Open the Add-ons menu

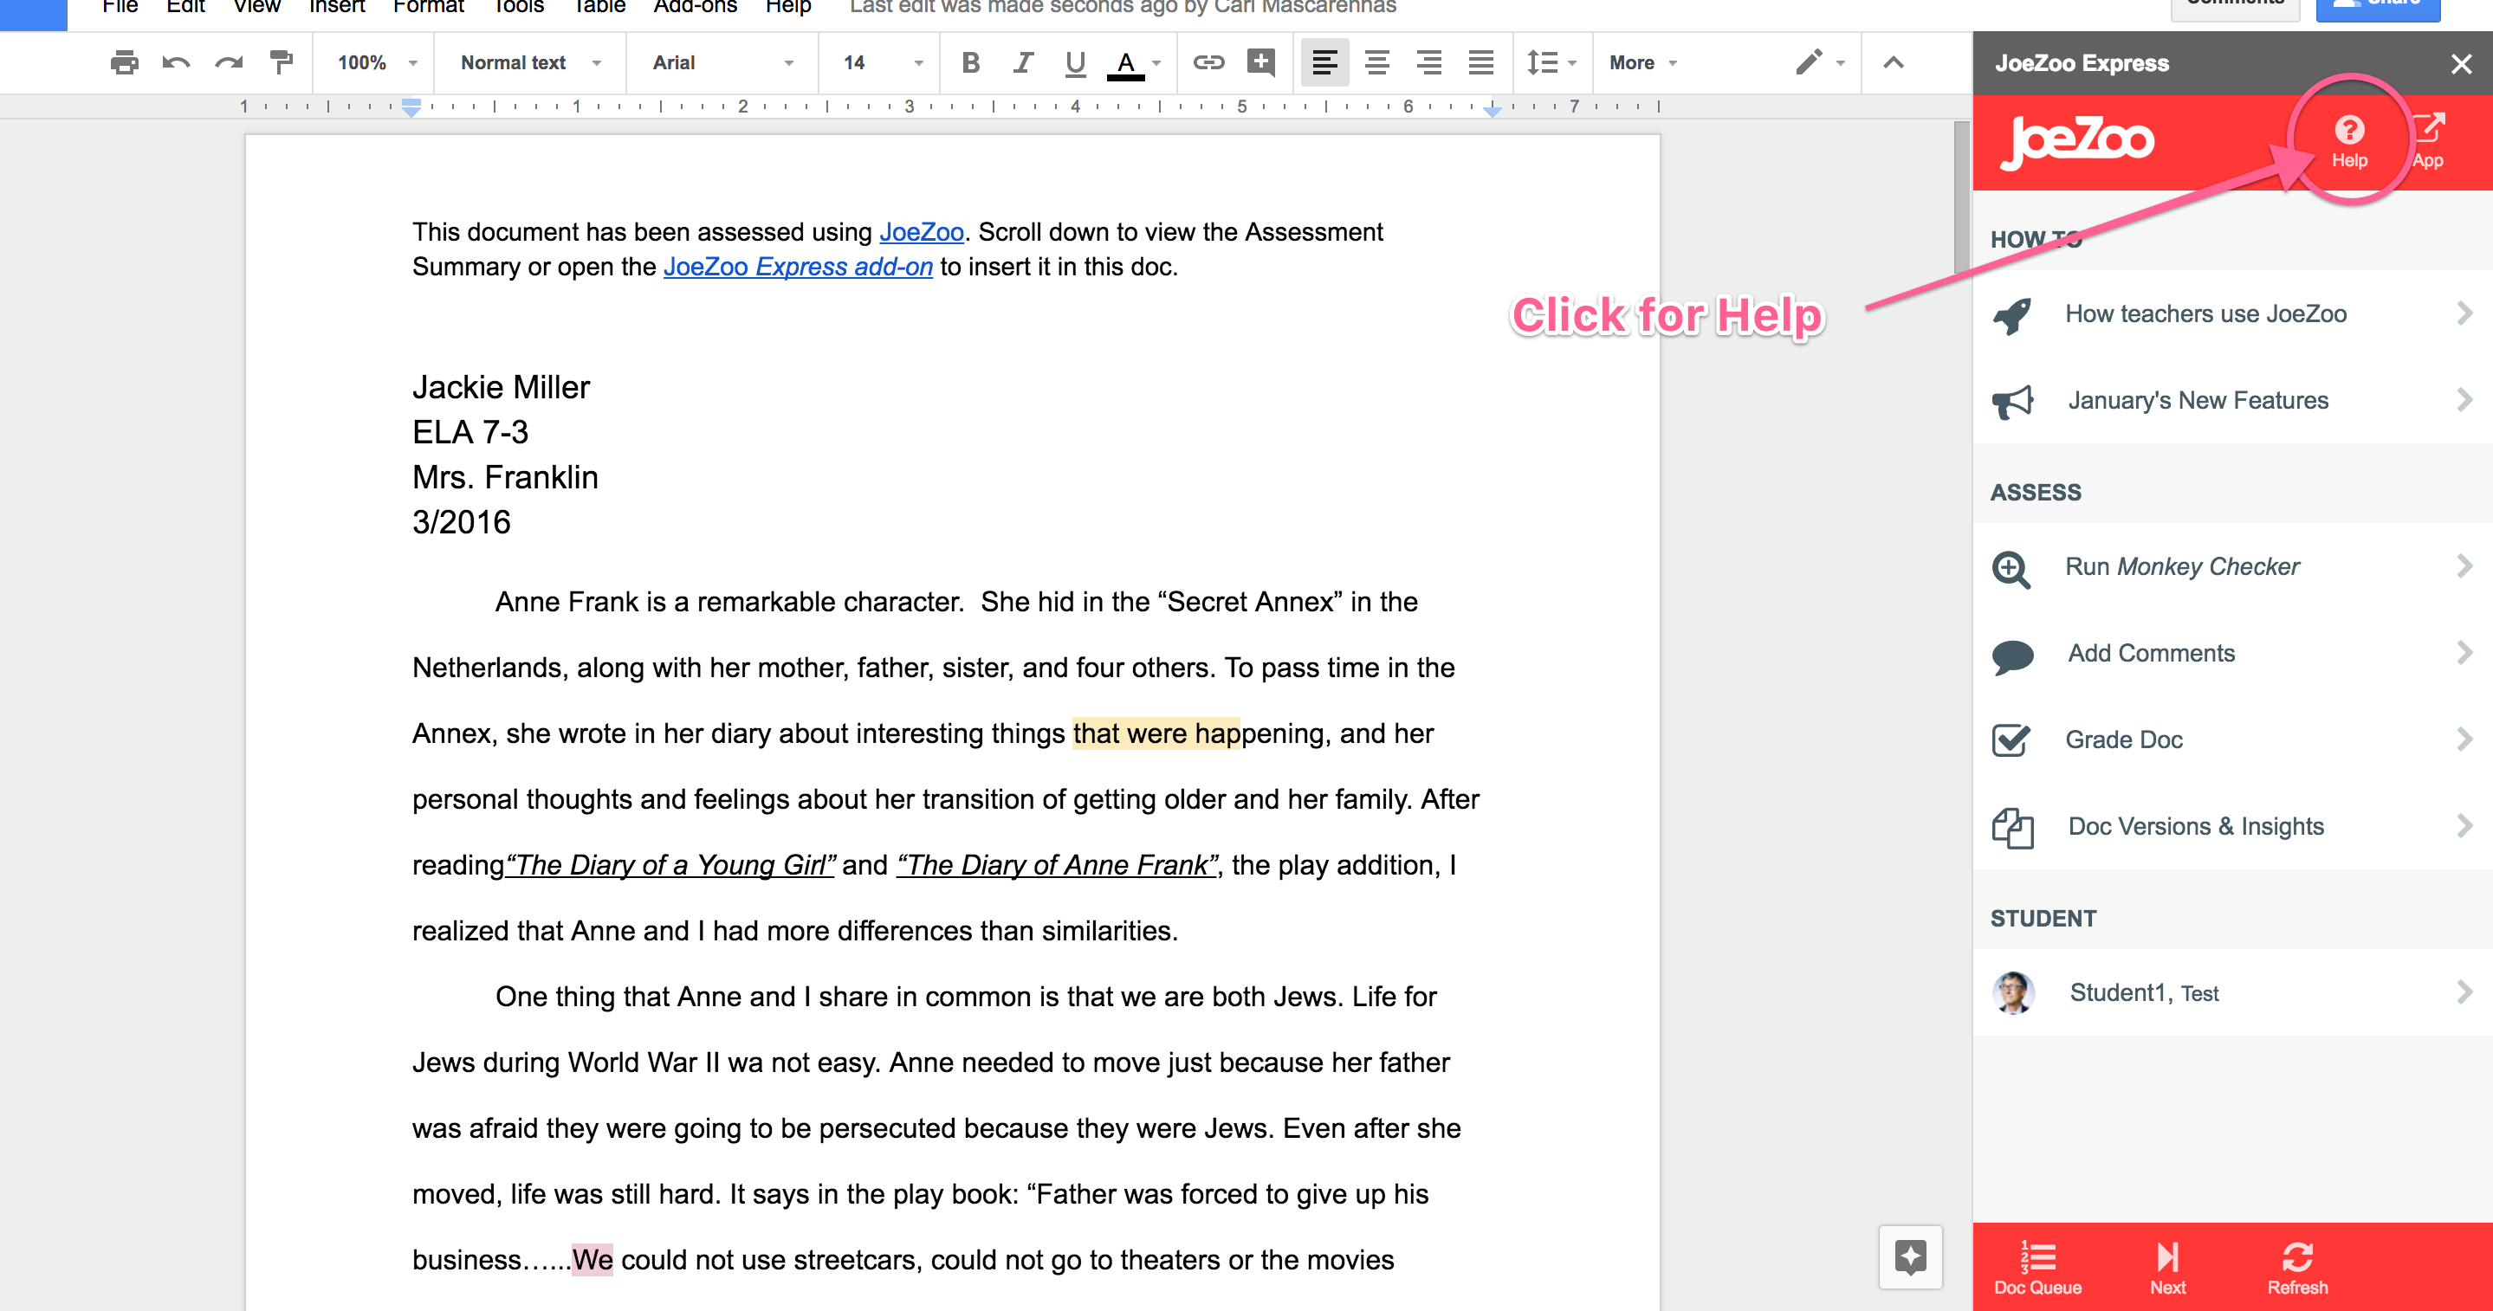point(695,8)
